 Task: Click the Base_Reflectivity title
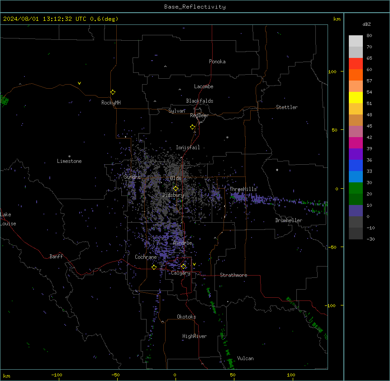tap(195, 7)
